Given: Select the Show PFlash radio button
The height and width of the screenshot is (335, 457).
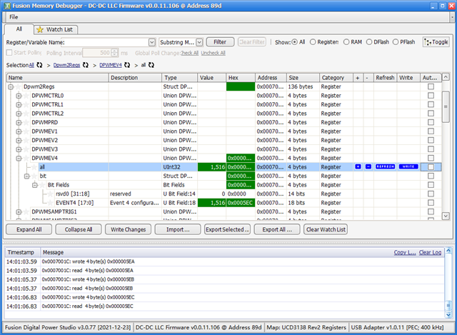Looking at the screenshot, I should point(396,42).
